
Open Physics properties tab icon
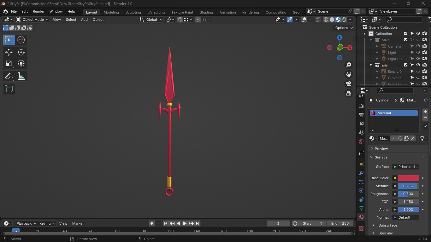(x=361, y=191)
